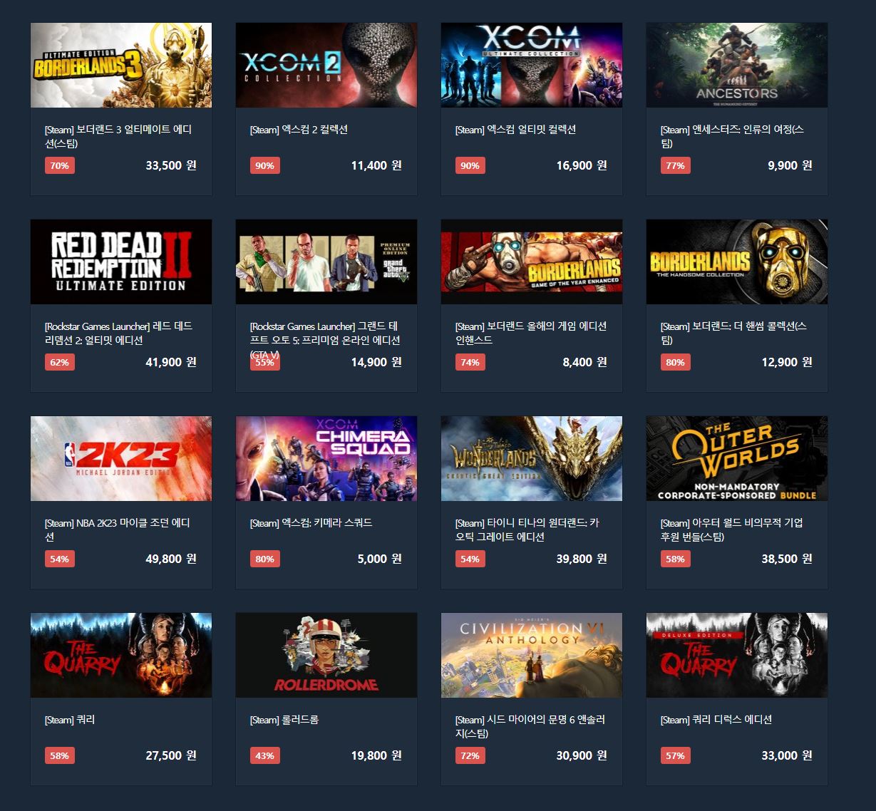Image resolution: width=876 pixels, height=811 pixels.
Task: Click the 33,500 원 price for Borderlands 3
Action: coord(171,165)
